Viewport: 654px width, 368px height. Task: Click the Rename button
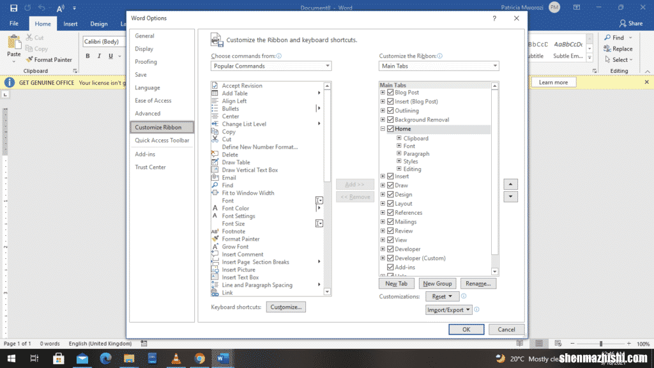(x=478, y=284)
